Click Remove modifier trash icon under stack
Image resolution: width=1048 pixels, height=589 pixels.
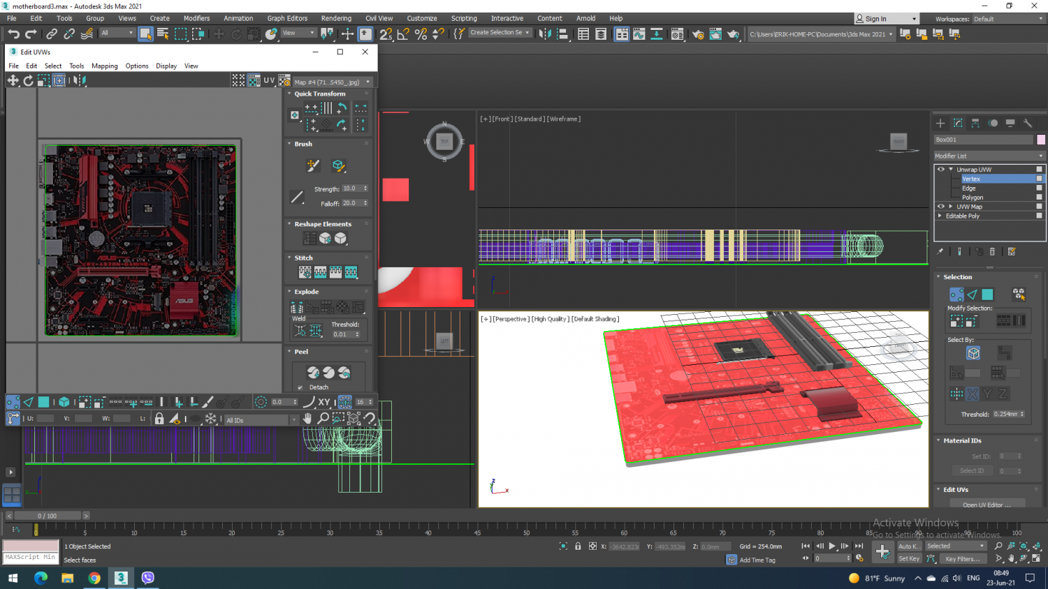pos(992,251)
